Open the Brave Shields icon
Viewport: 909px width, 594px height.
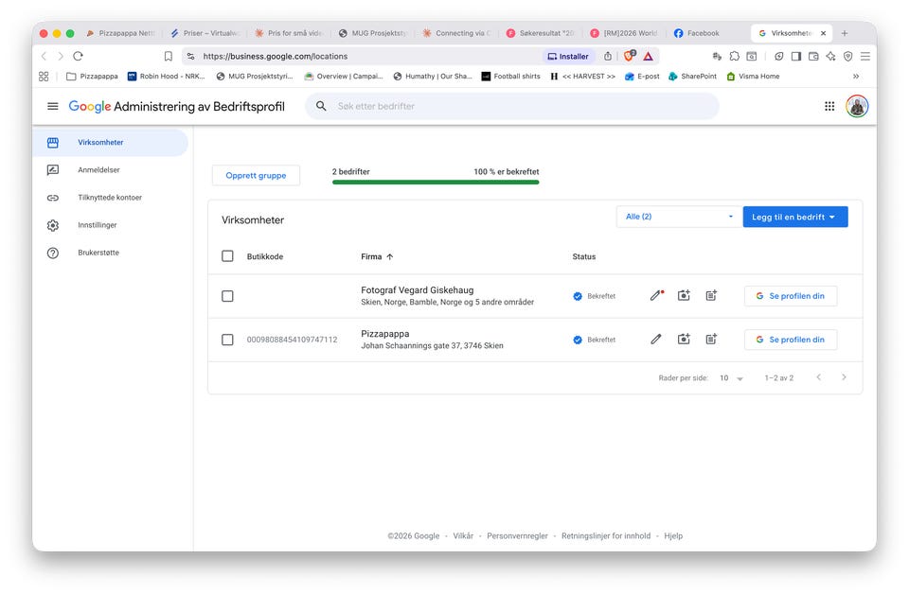point(629,56)
